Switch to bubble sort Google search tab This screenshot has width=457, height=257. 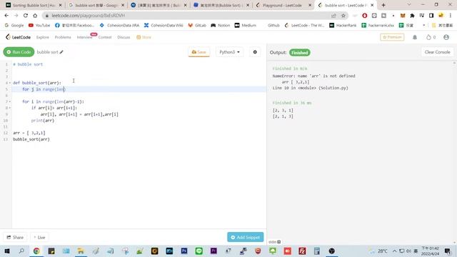click(x=96, y=5)
